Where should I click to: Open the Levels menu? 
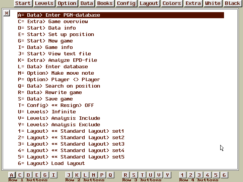tap(44, 3)
